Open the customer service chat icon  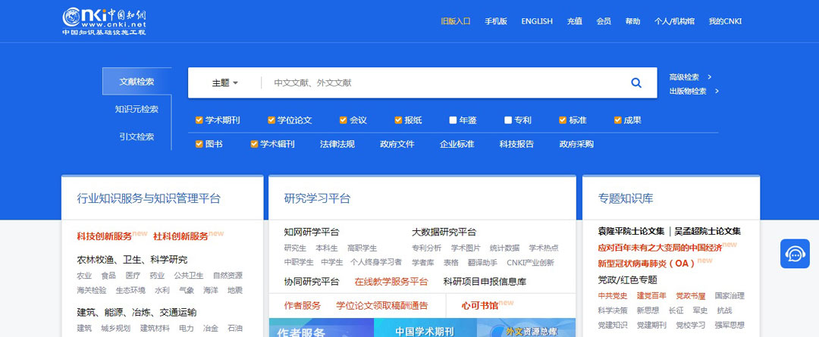(x=795, y=254)
